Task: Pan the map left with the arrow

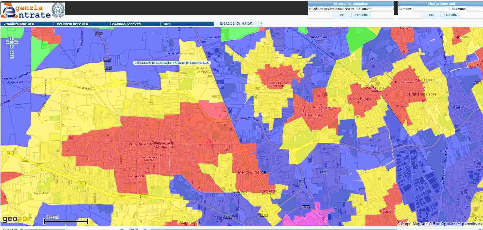Action: pos(8,42)
